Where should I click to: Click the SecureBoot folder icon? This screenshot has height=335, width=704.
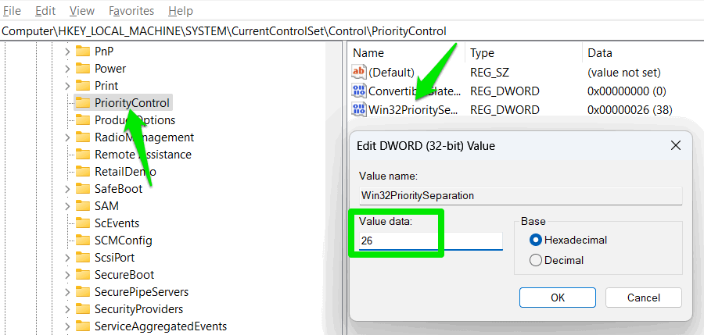pyautogui.click(x=83, y=274)
